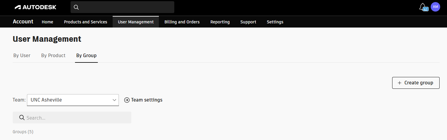447x140 pixels.
Task: Click the plus icon on Create group
Action: 399,83
